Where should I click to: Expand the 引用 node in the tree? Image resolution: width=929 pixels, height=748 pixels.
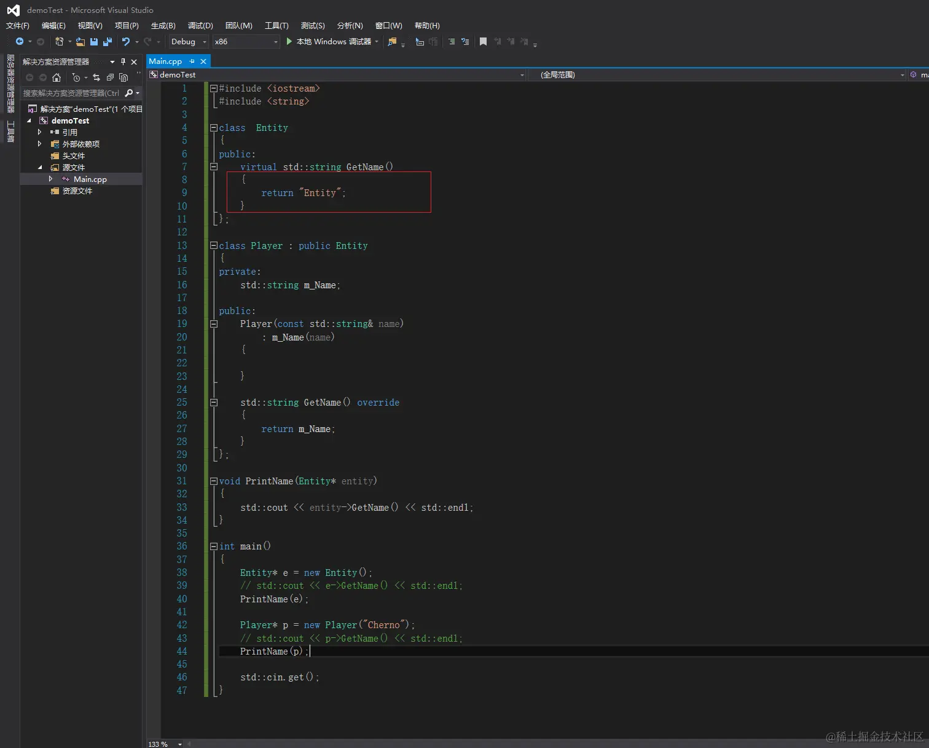click(x=40, y=132)
